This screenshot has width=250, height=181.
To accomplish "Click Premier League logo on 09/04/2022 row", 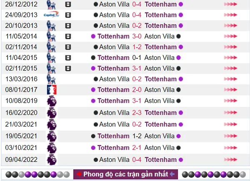I will (x=52, y=160).
